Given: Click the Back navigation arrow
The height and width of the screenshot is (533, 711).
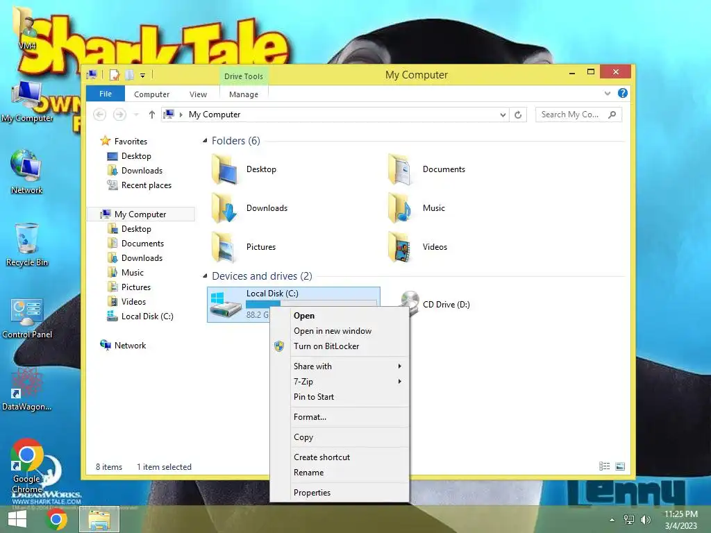Looking at the screenshot, I should click(100, 115).
